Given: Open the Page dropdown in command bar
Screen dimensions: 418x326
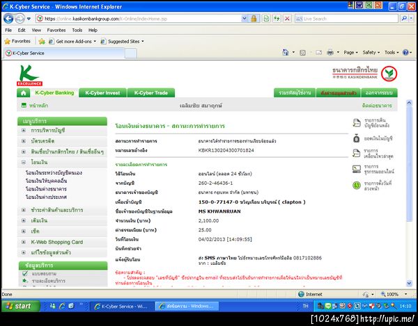Looking at the screenshot, I should [x=350, y=52].
